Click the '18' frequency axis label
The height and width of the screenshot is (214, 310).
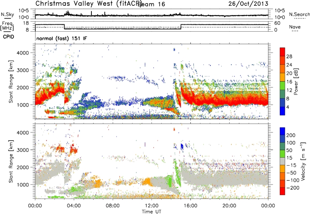coord(26,23)
